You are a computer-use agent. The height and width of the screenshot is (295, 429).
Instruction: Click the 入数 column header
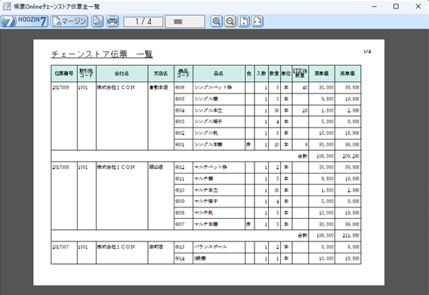pos(261,73)
